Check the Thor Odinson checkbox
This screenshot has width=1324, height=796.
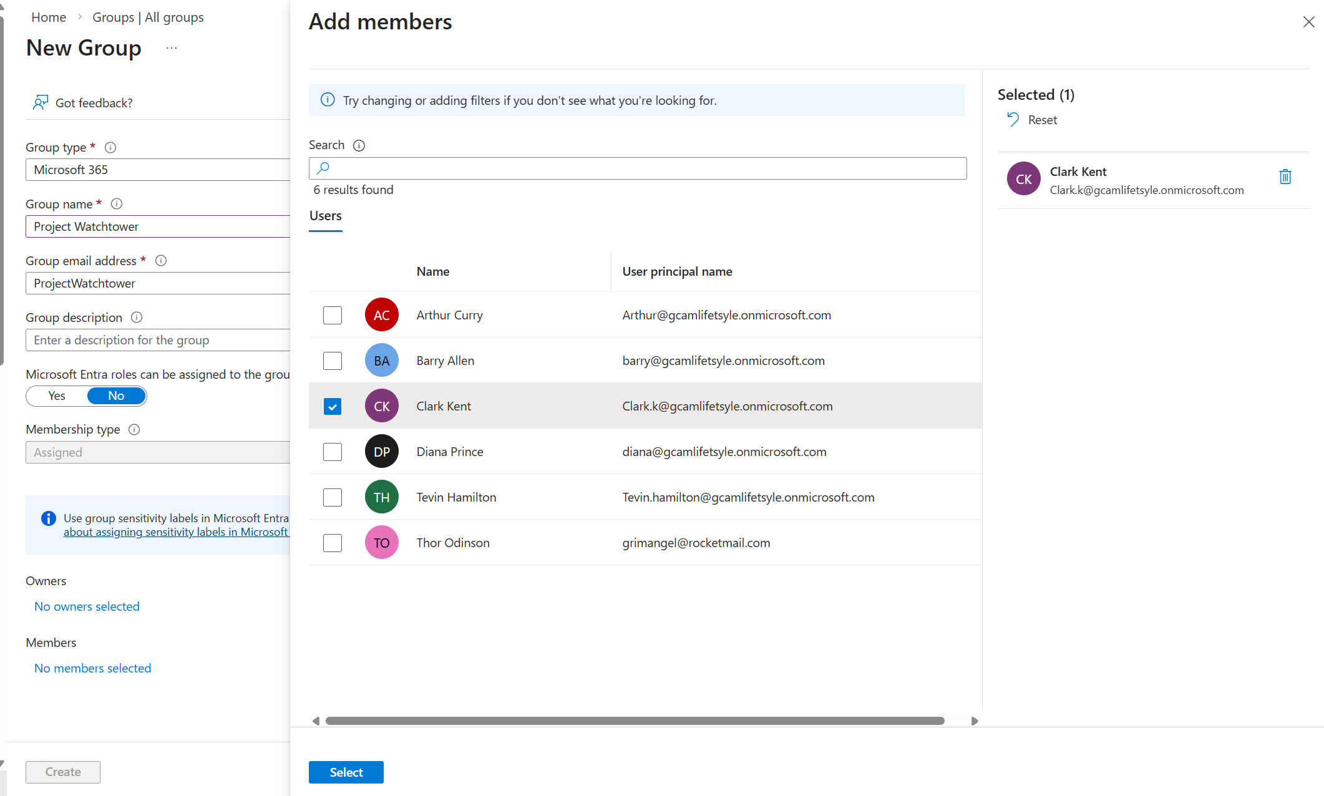(333, 543)
